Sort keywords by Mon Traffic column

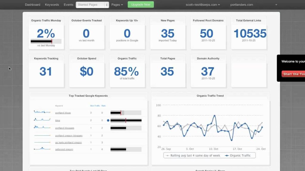(x=95, y=106)
